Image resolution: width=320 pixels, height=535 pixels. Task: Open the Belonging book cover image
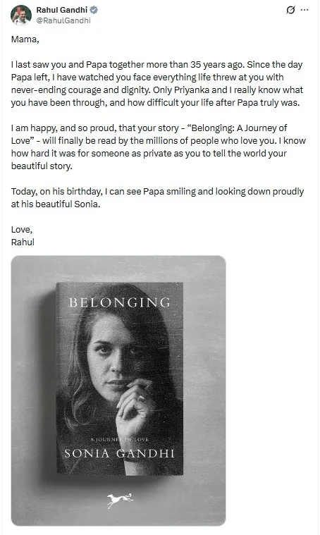[118, 391]
